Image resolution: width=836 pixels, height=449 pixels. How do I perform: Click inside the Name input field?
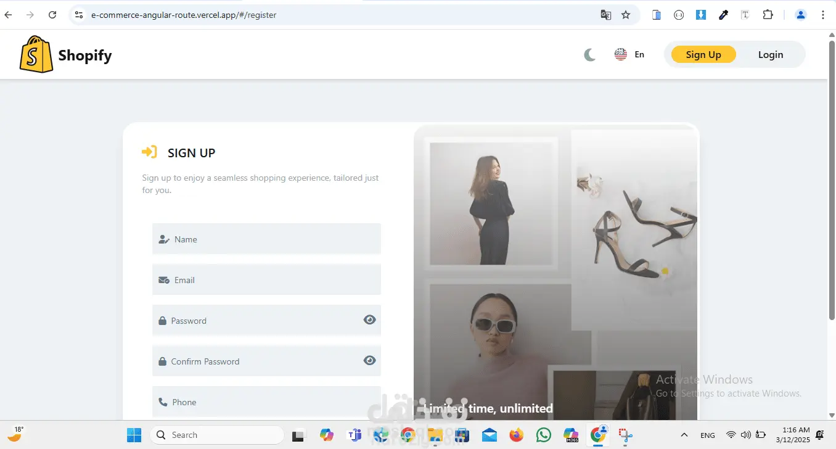coord(266,239)
